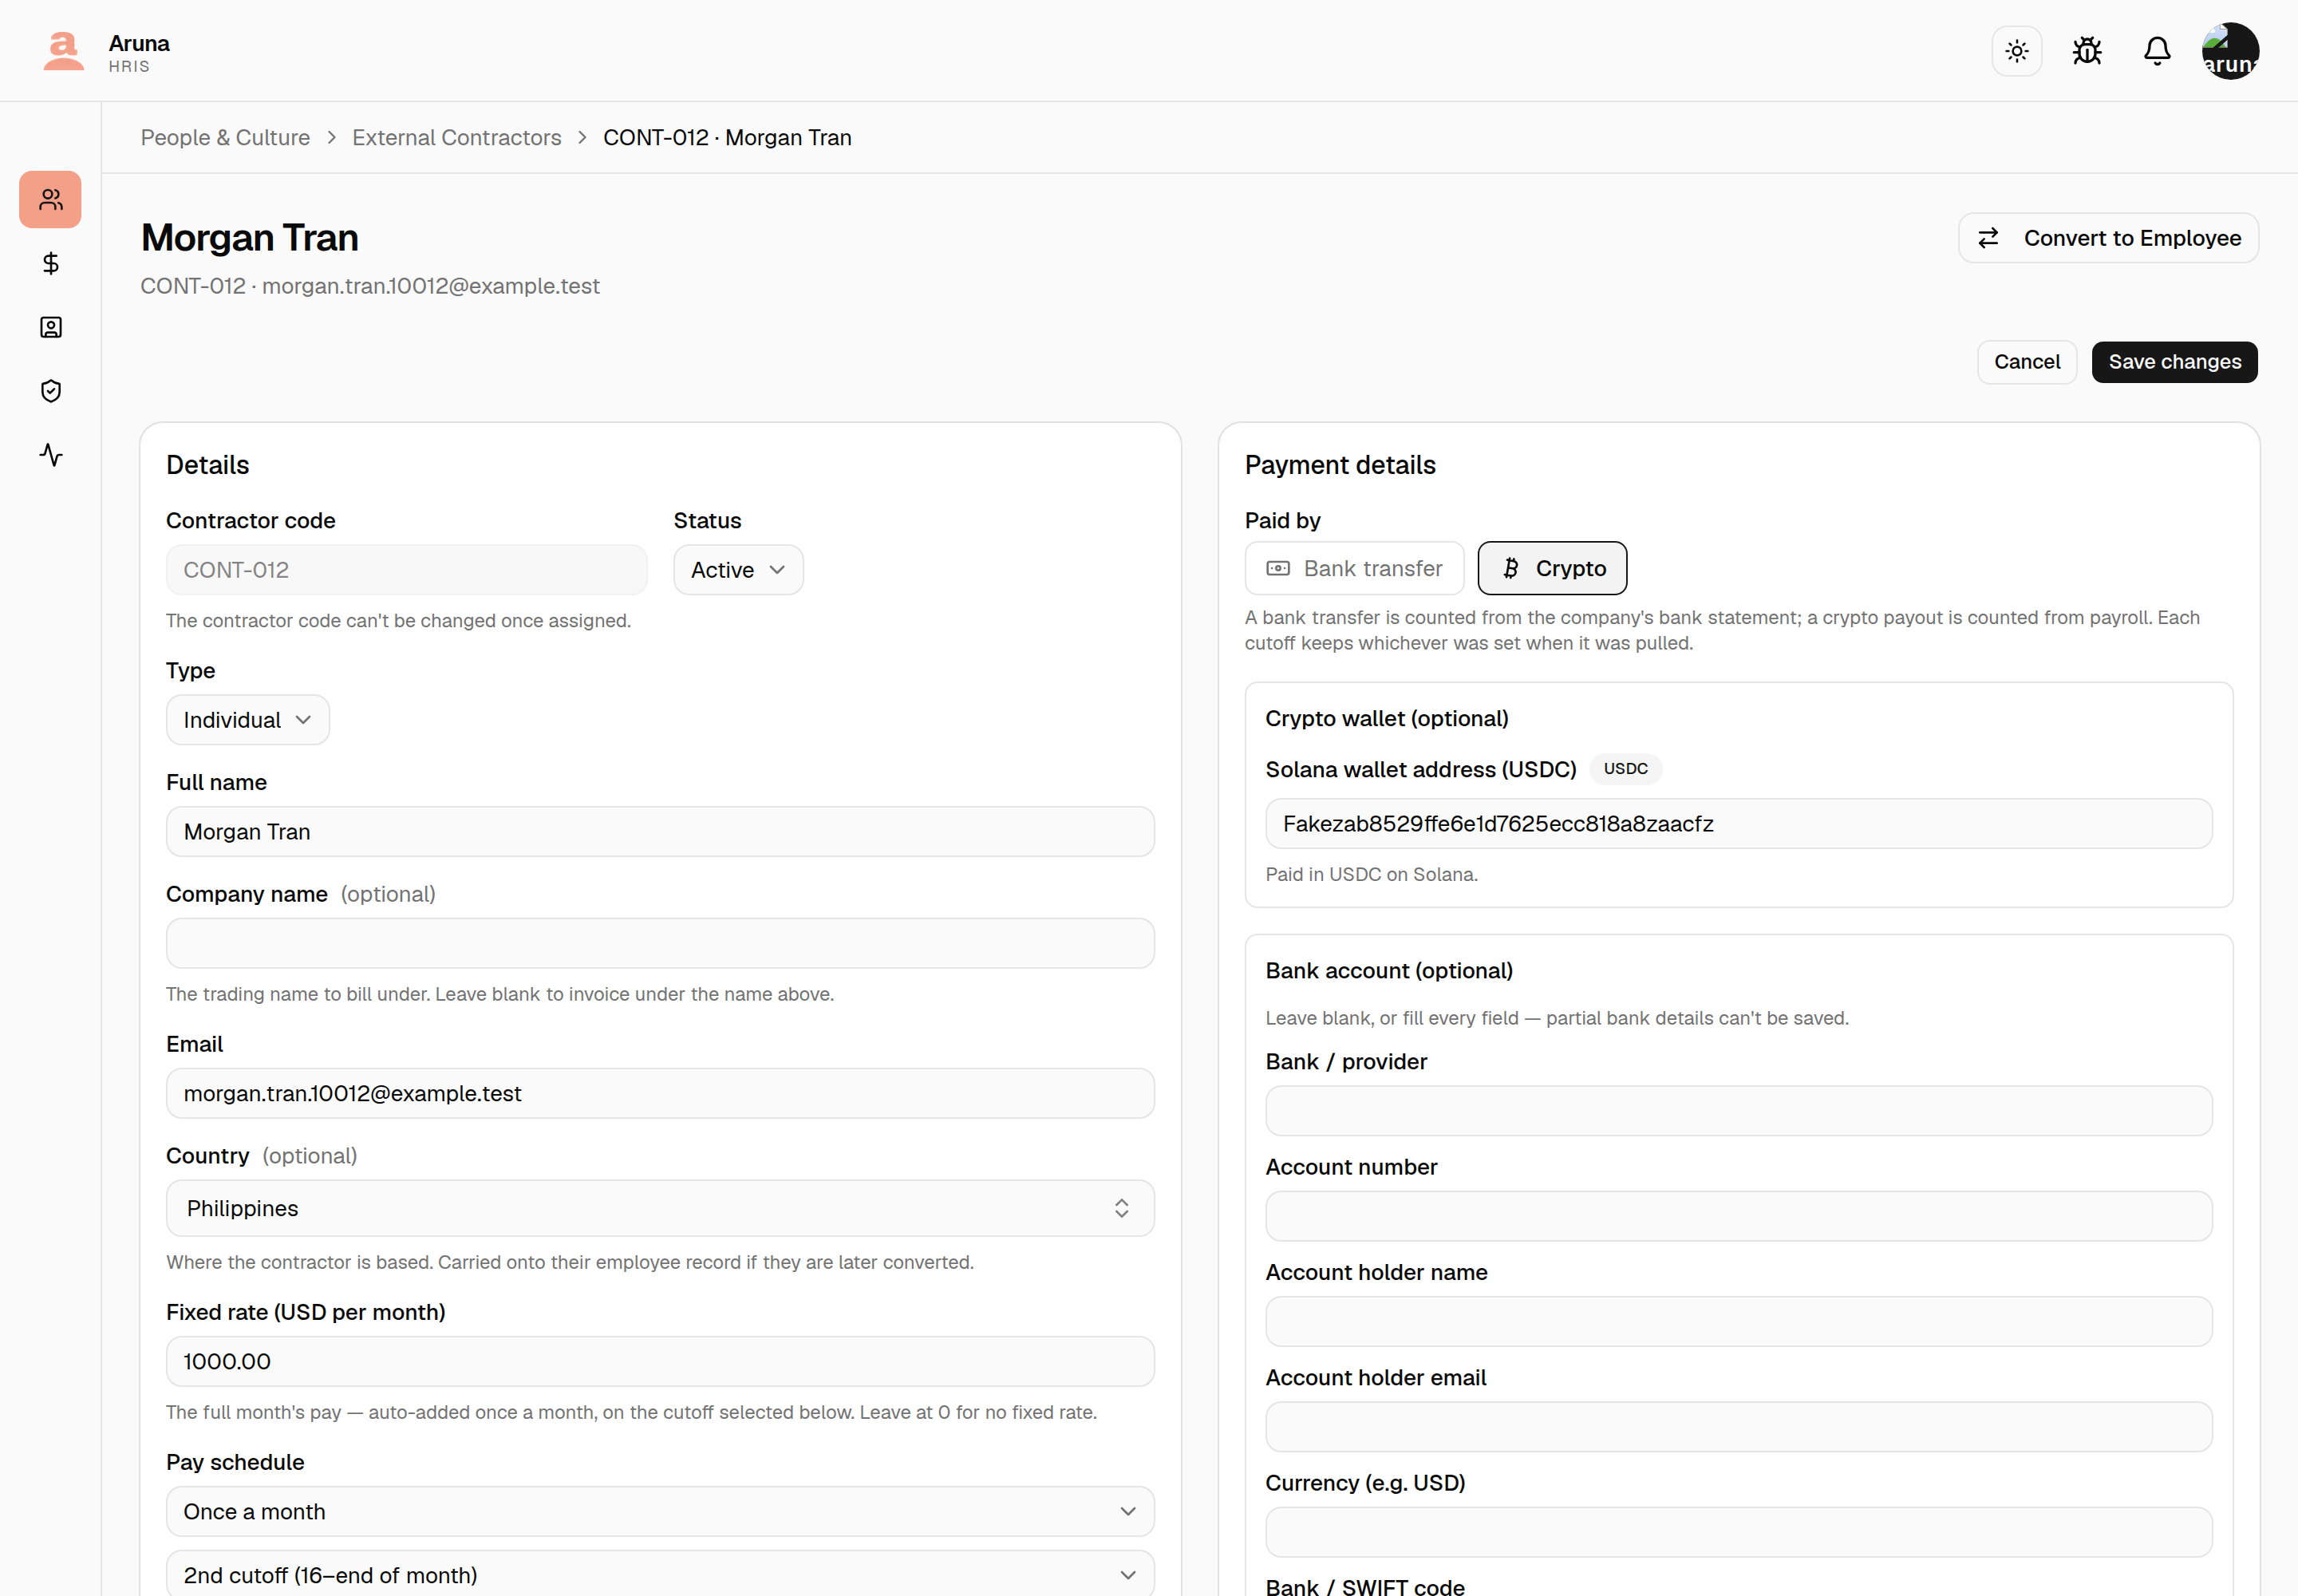This screenshot has height=1596, width=2298.
Task: Save changes to the contractor
Action: click(x=2174, y=362)
